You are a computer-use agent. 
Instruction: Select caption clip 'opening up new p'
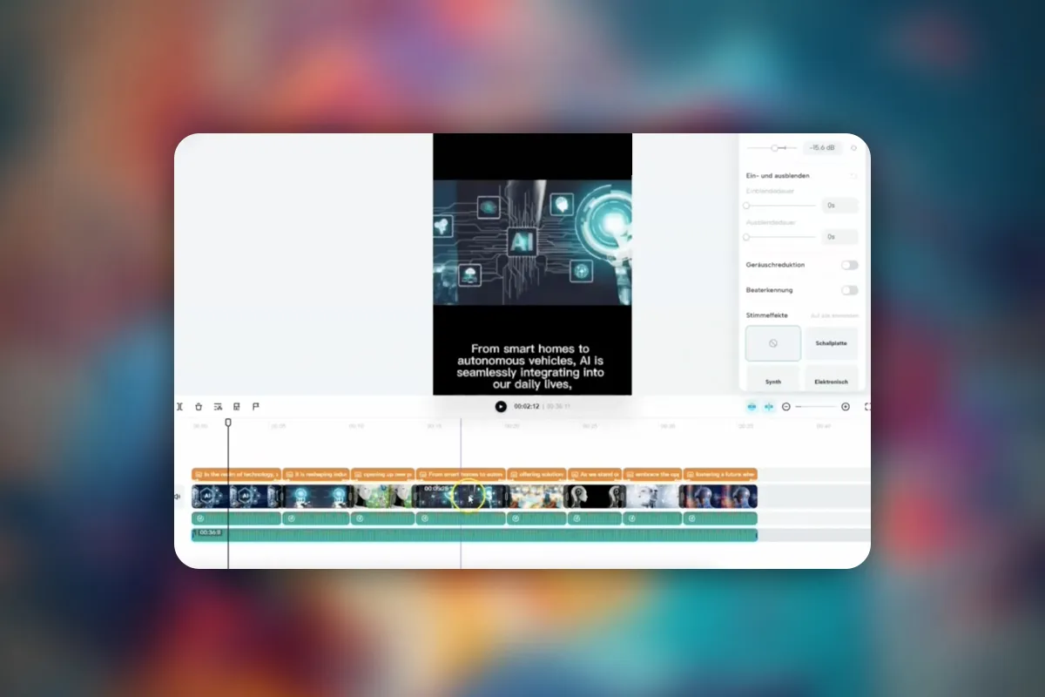click(383, 475)
